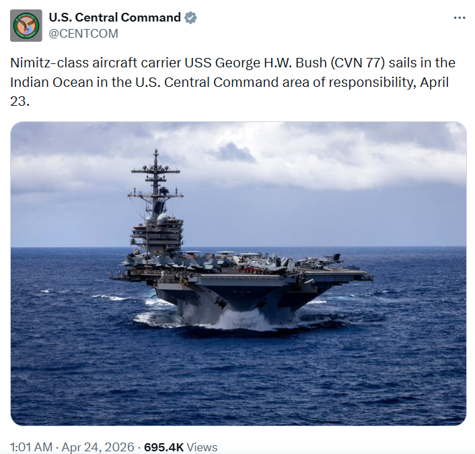Click the @CENTCOM handle
This screenshot has height=454, width=475.
pos(83,34)
